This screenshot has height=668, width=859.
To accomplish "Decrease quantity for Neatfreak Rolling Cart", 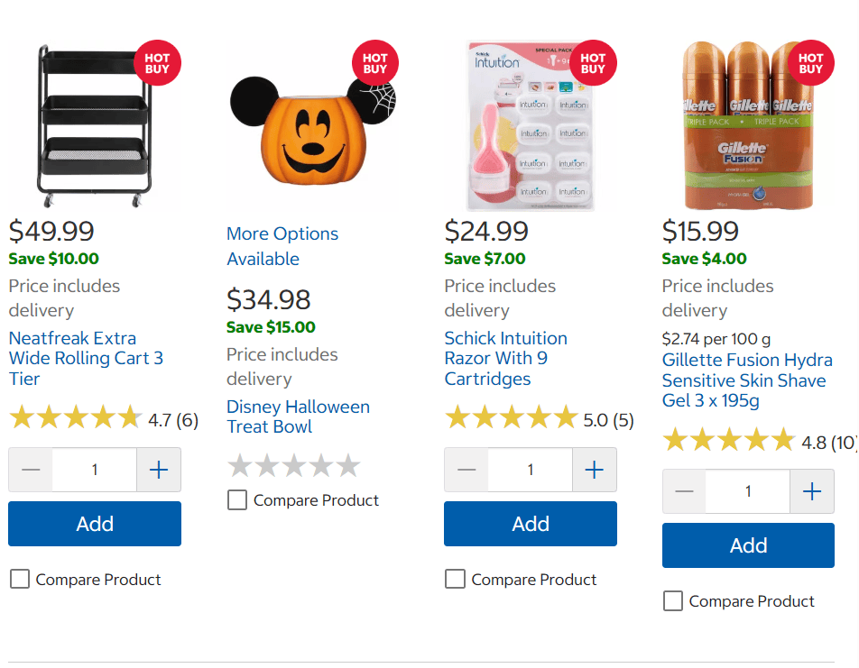I will [31, 470].
